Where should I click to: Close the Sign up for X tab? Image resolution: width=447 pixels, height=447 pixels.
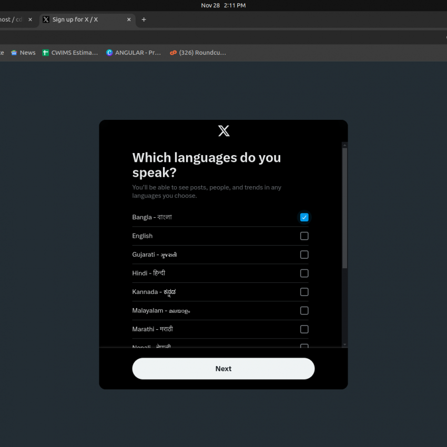[129, 19]
